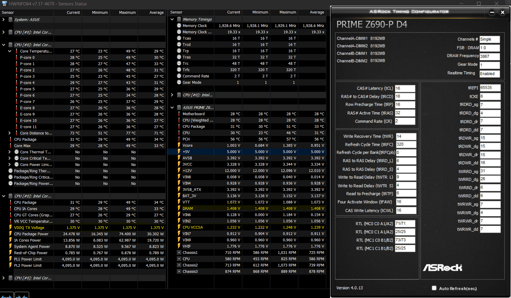This screenshot has height=298, width=511.
Task: Click the shrink layout arrows button in HWiNFO
Action: click(22, 295)
